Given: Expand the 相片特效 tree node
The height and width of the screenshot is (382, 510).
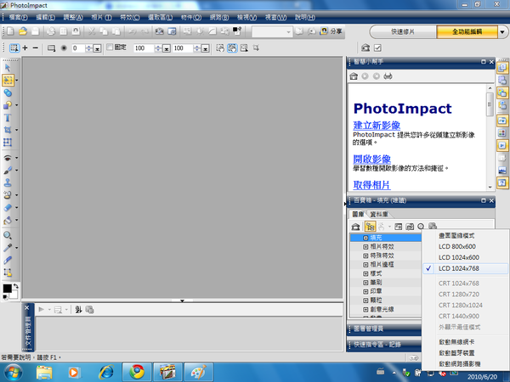Looking at the screenshot, I should coord(365,247).
